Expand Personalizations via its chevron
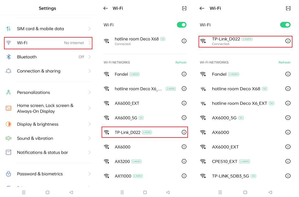 (x=89, y=92)
